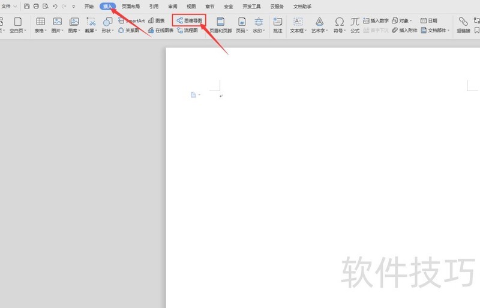
Task: Expand the 艺术字 dropdown arrow
Action: 327,31
